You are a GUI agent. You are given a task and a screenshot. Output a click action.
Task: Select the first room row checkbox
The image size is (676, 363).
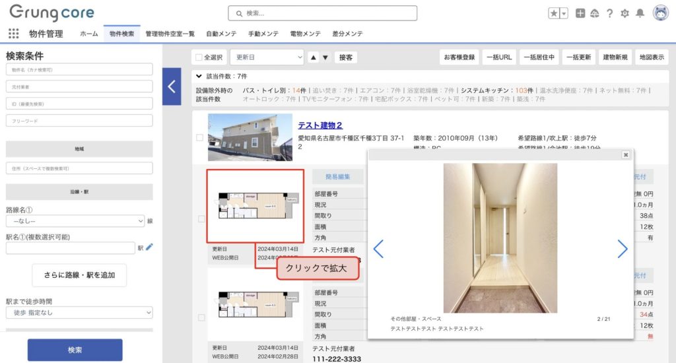point(201,219)
